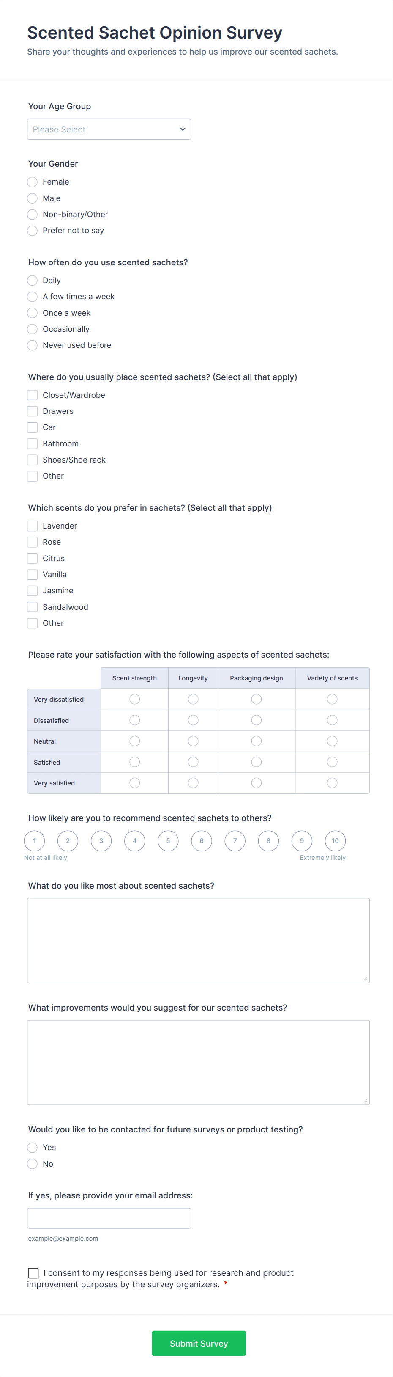
Task: Select Female for gender
Action: coord(32,182)
